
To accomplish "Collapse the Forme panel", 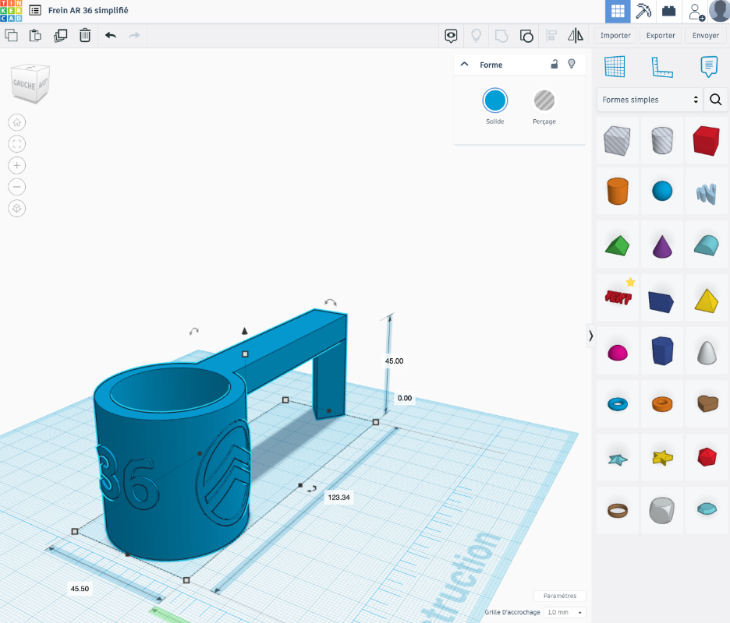I will [465, 65].
